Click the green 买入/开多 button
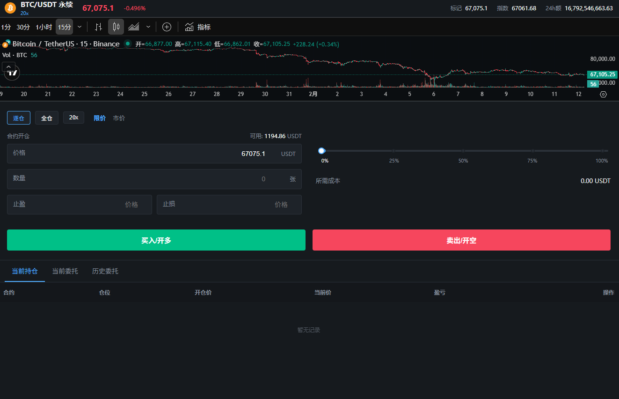The height and width of the screenshot is (399, 619). (x=156, y=240)
